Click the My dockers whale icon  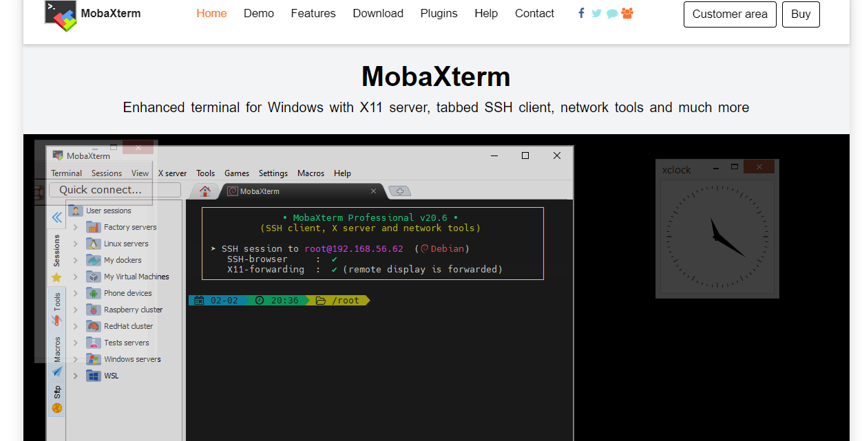[94, 260]
